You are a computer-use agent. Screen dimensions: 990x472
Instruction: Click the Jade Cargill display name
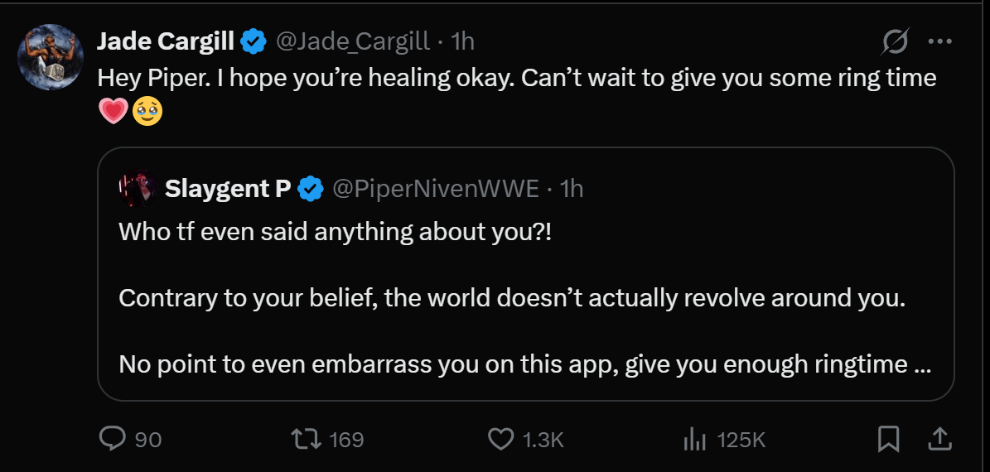pos(166,41)
